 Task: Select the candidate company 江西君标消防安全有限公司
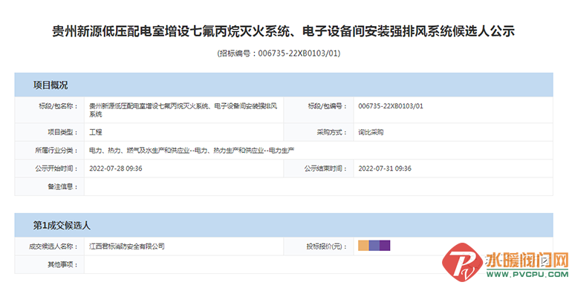click(x=126, y=246)
